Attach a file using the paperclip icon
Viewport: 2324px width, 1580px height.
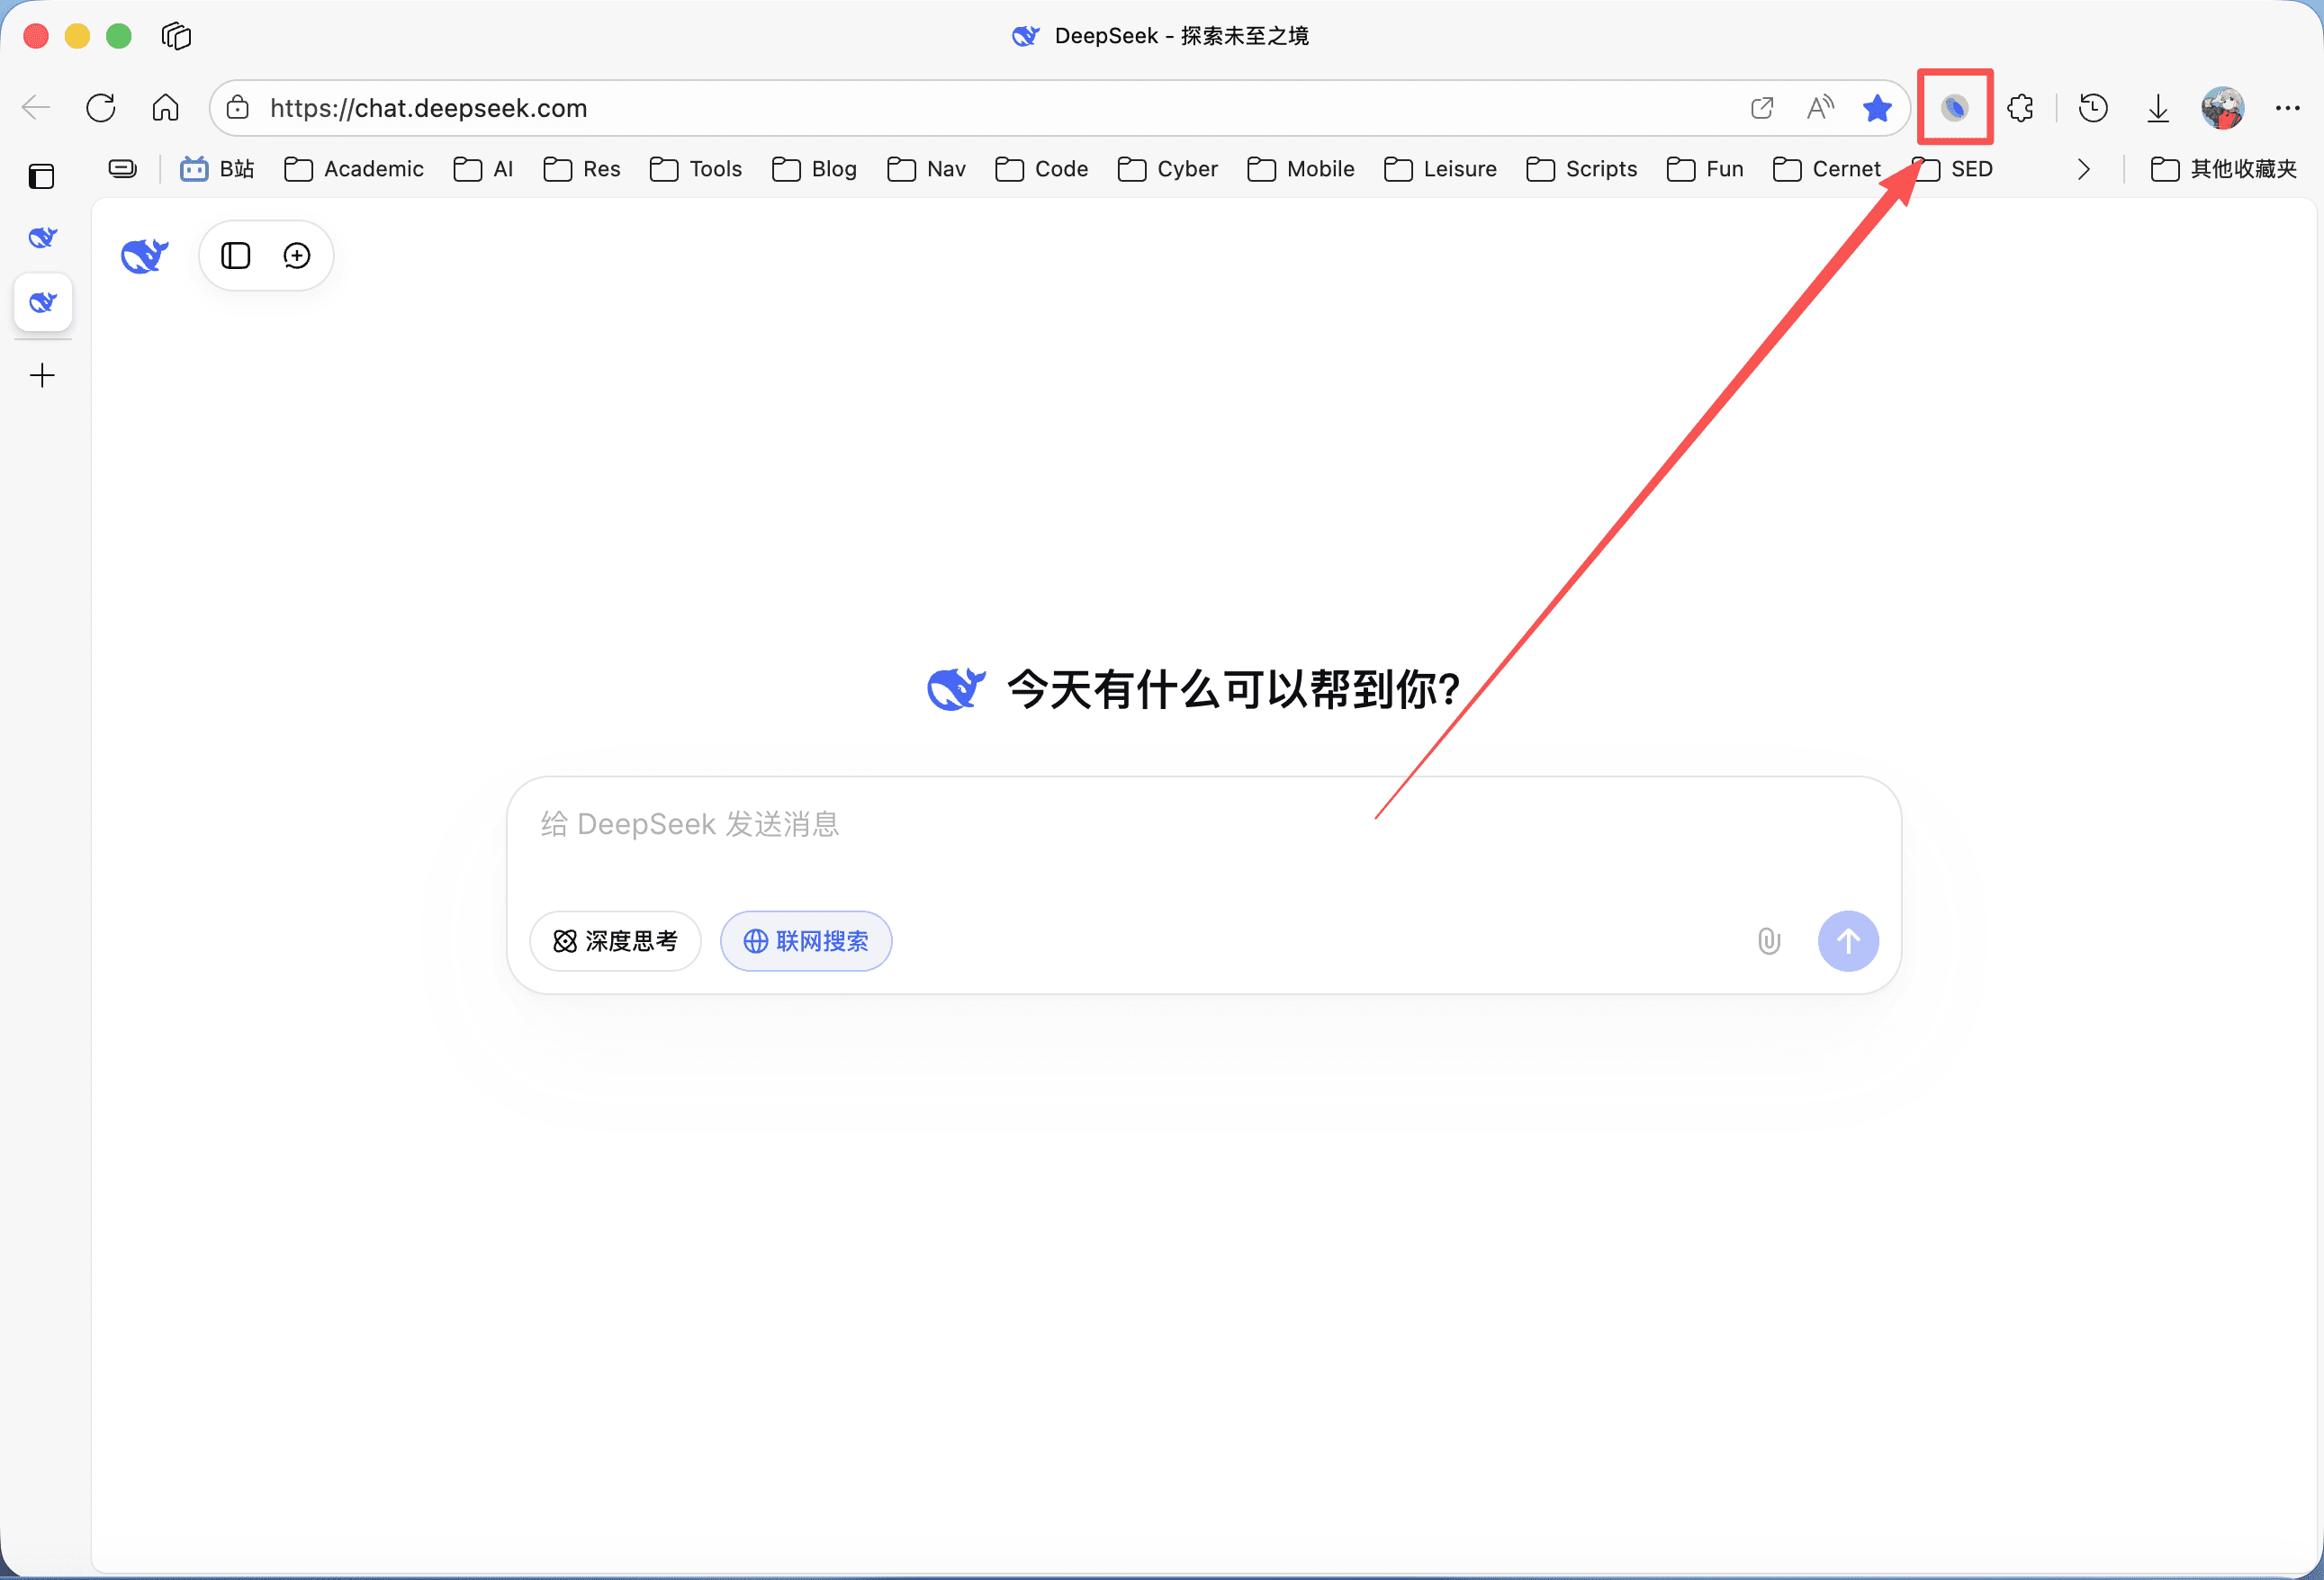pos(1768,940)
